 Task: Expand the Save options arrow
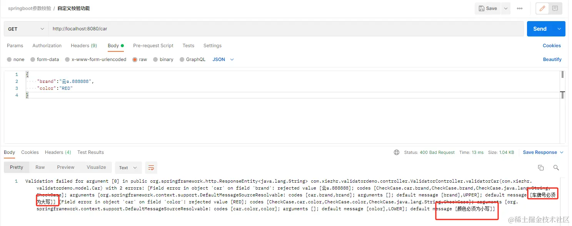[x=506, y=8]
